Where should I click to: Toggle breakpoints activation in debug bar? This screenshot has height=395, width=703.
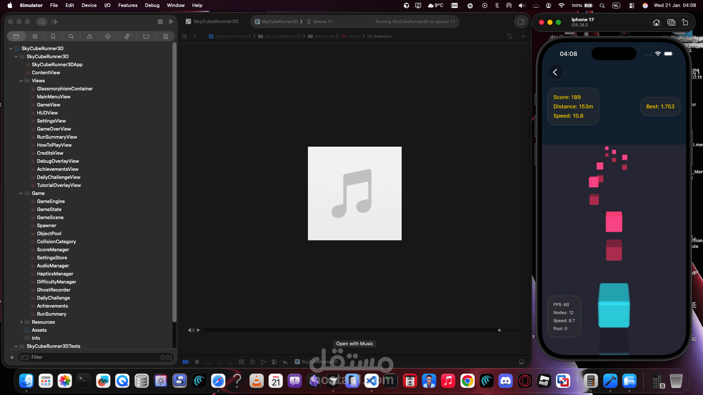coord(186,362)
